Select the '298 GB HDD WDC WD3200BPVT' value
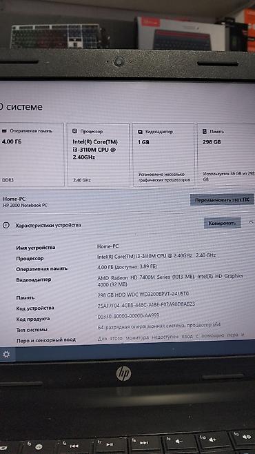The image size is (255, 454). (x=143, y=294)
